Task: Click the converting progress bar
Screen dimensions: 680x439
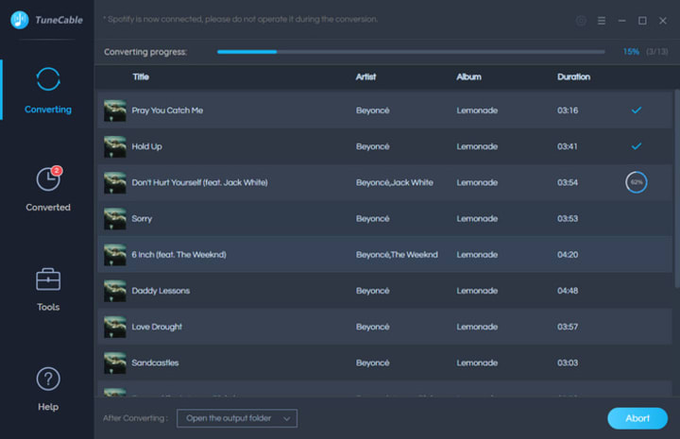Action: [x=411, y=52]
